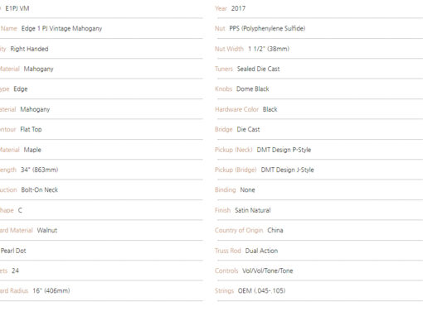Select the model code 'E1PJ VM'
423x316 pixels.
[17, 8]
